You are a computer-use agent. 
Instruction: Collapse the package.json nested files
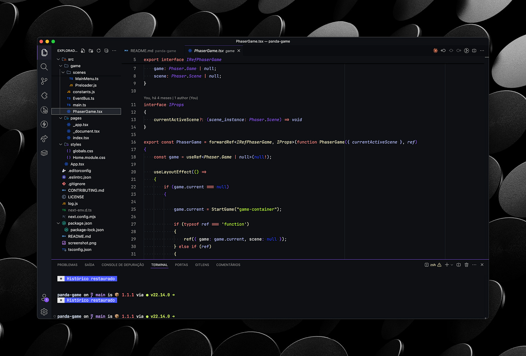59,223
